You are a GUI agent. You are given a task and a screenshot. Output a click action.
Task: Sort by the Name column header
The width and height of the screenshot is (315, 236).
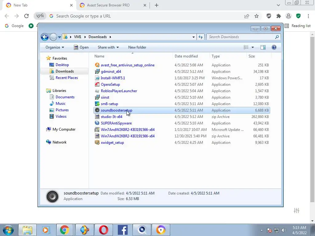[x=133, y=56]
